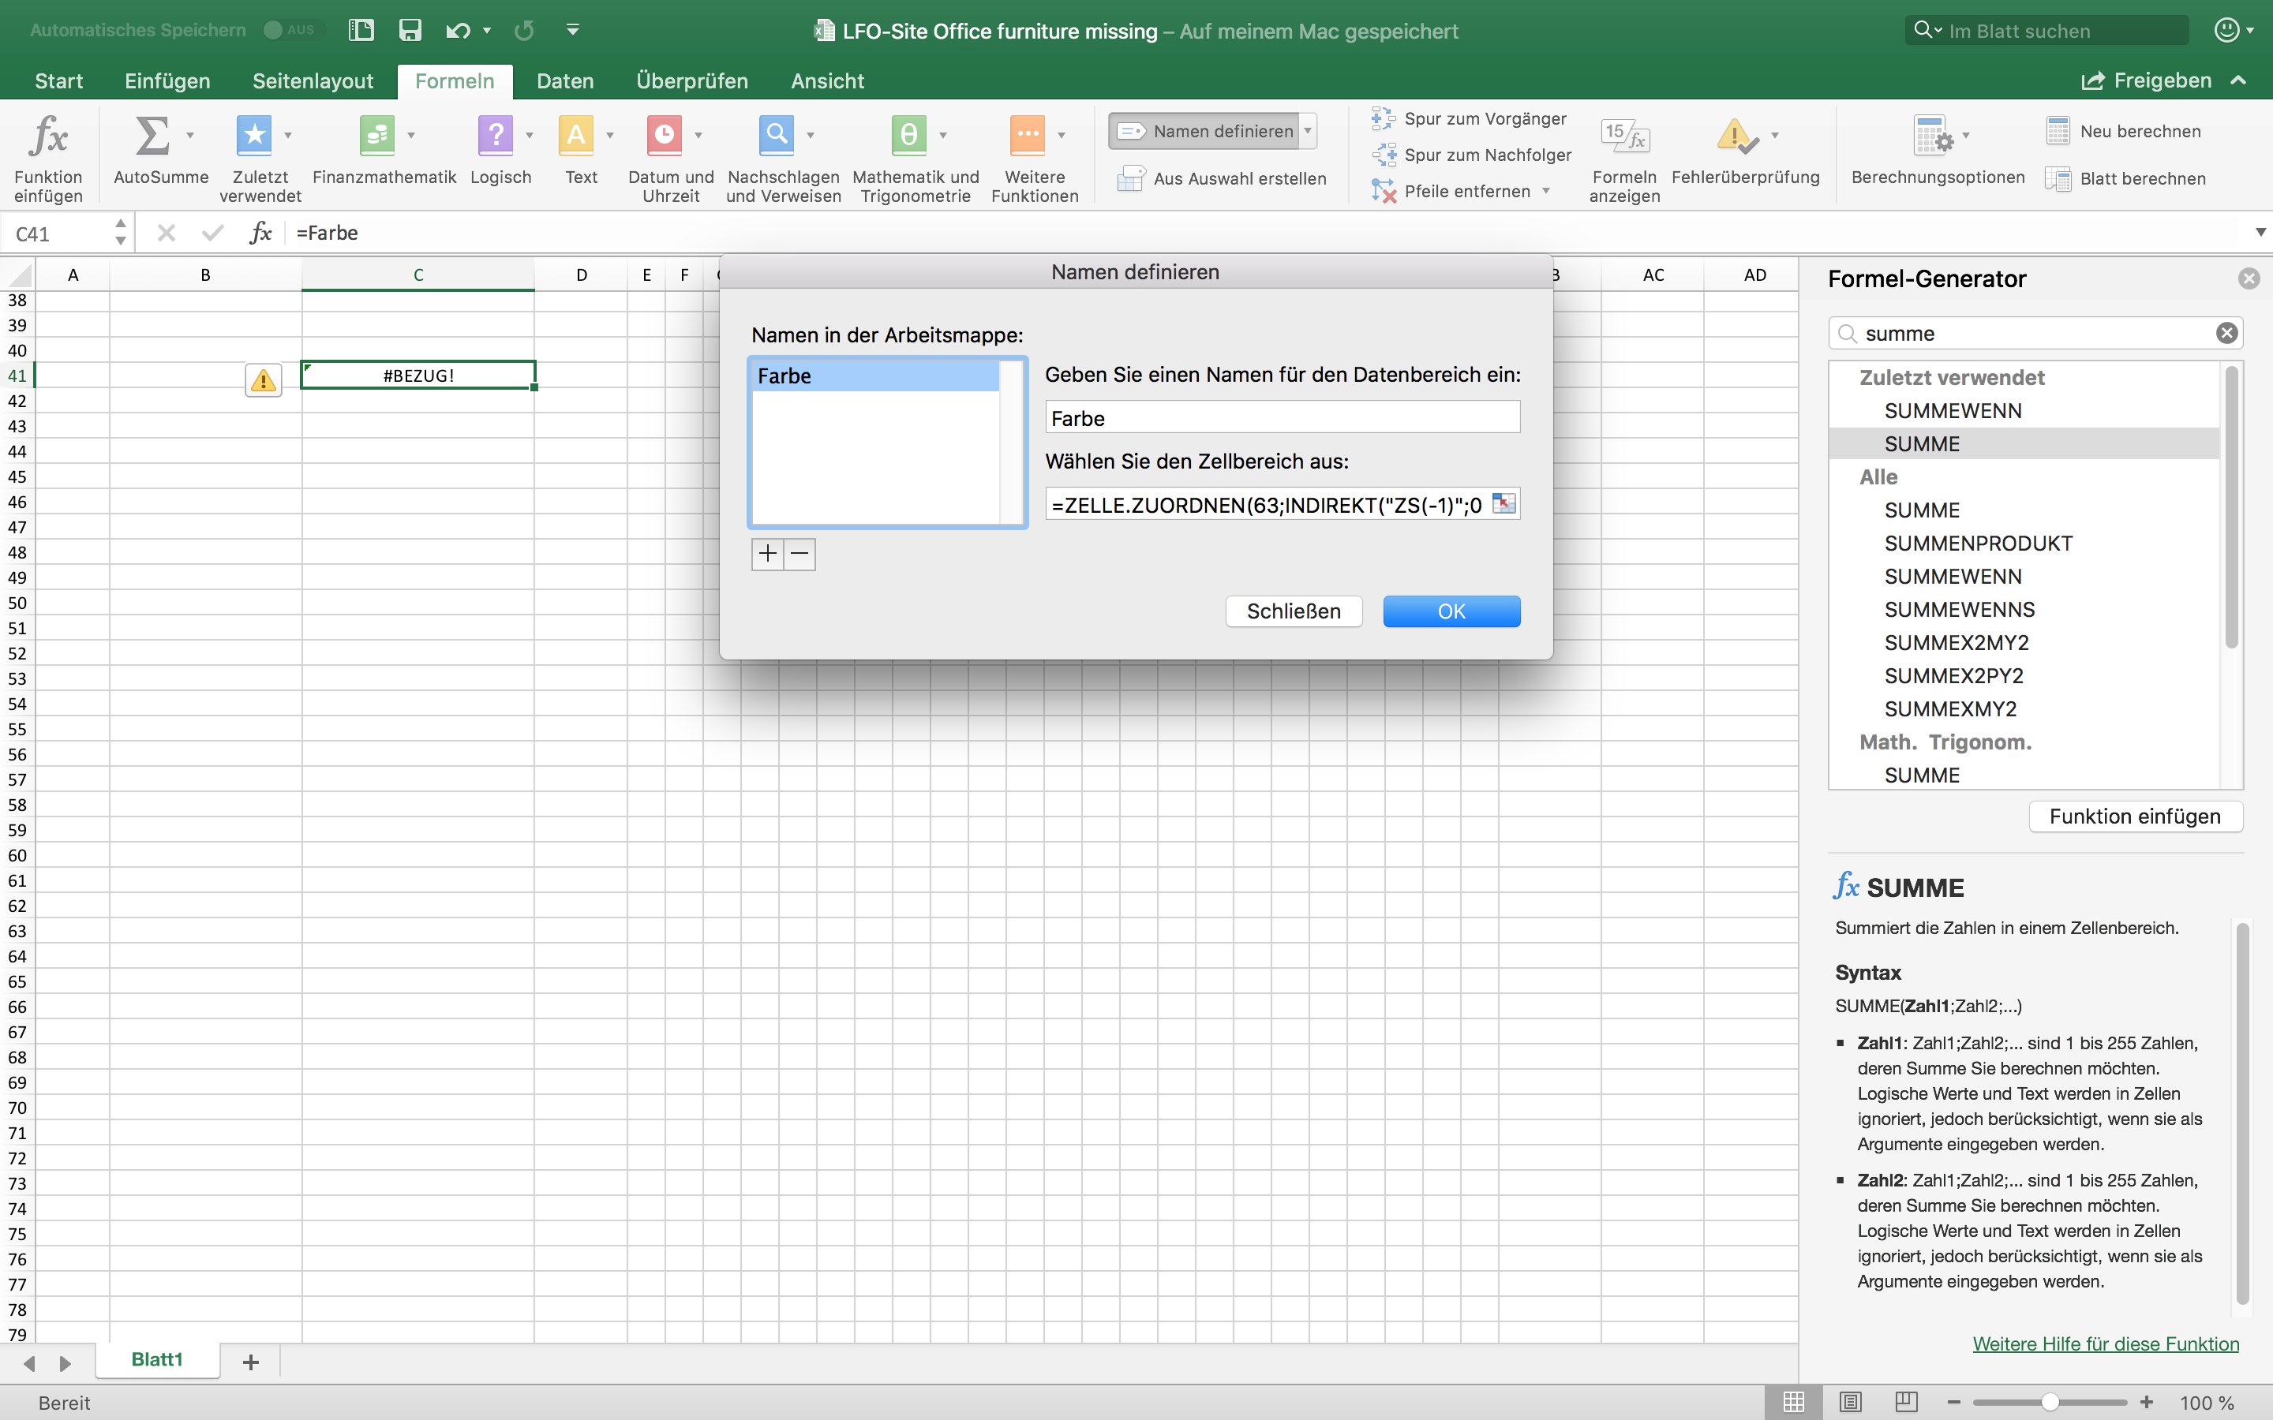Switch to page layout view

[1850, 1402]
